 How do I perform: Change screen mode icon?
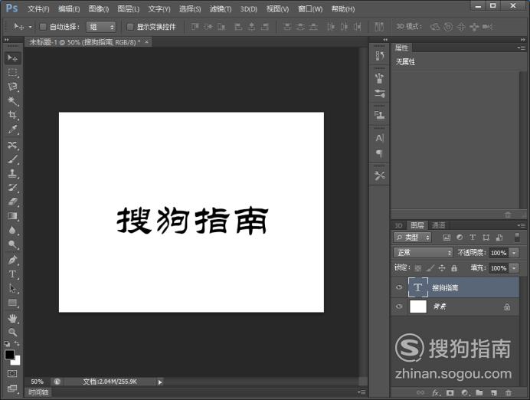pyautogui.click(x=12, y=389)
